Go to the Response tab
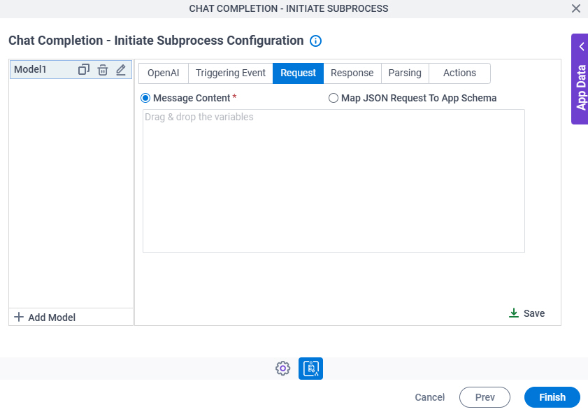This screenshot has height=414, width=588. point(352,73)
